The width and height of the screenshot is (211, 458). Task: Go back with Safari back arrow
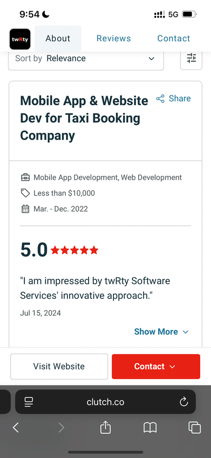16,428
